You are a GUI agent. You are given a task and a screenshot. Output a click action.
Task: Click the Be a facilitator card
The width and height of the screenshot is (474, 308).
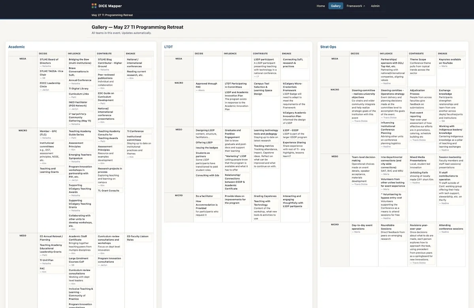pyautogui.click(x=207, y=196)
